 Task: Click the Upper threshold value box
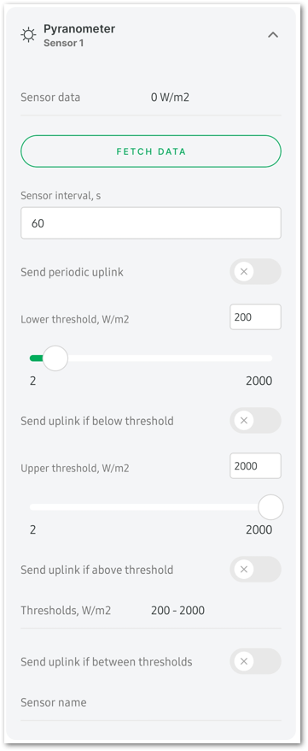[255, 466]
